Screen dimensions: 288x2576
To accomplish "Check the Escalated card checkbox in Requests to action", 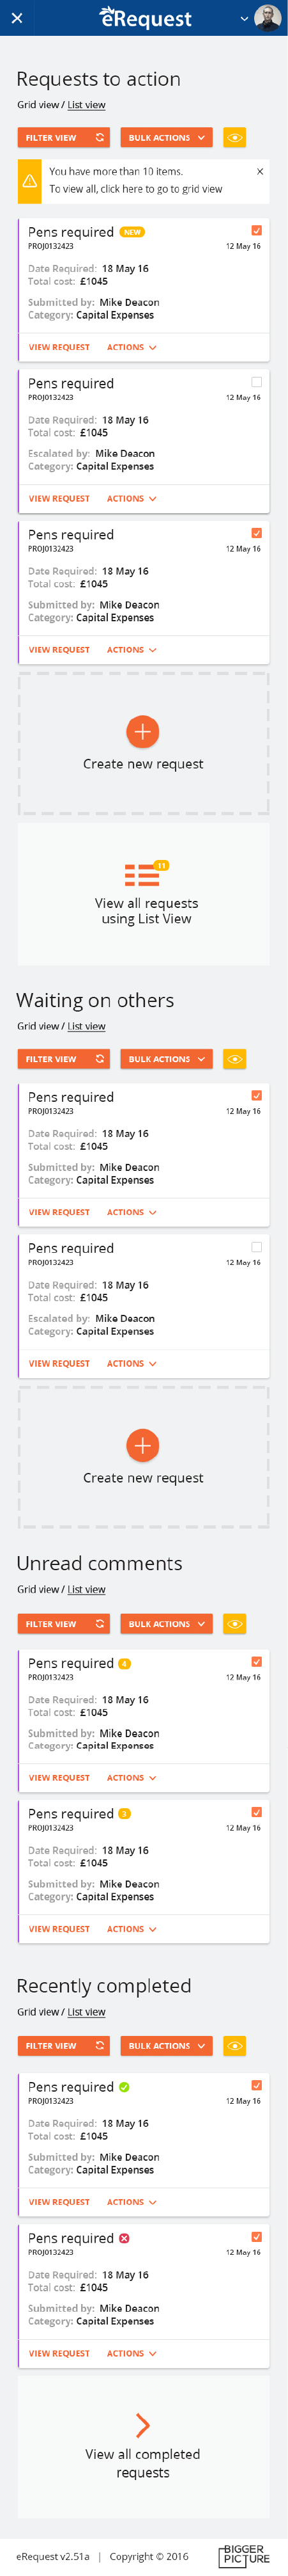I will coord(256,382).
